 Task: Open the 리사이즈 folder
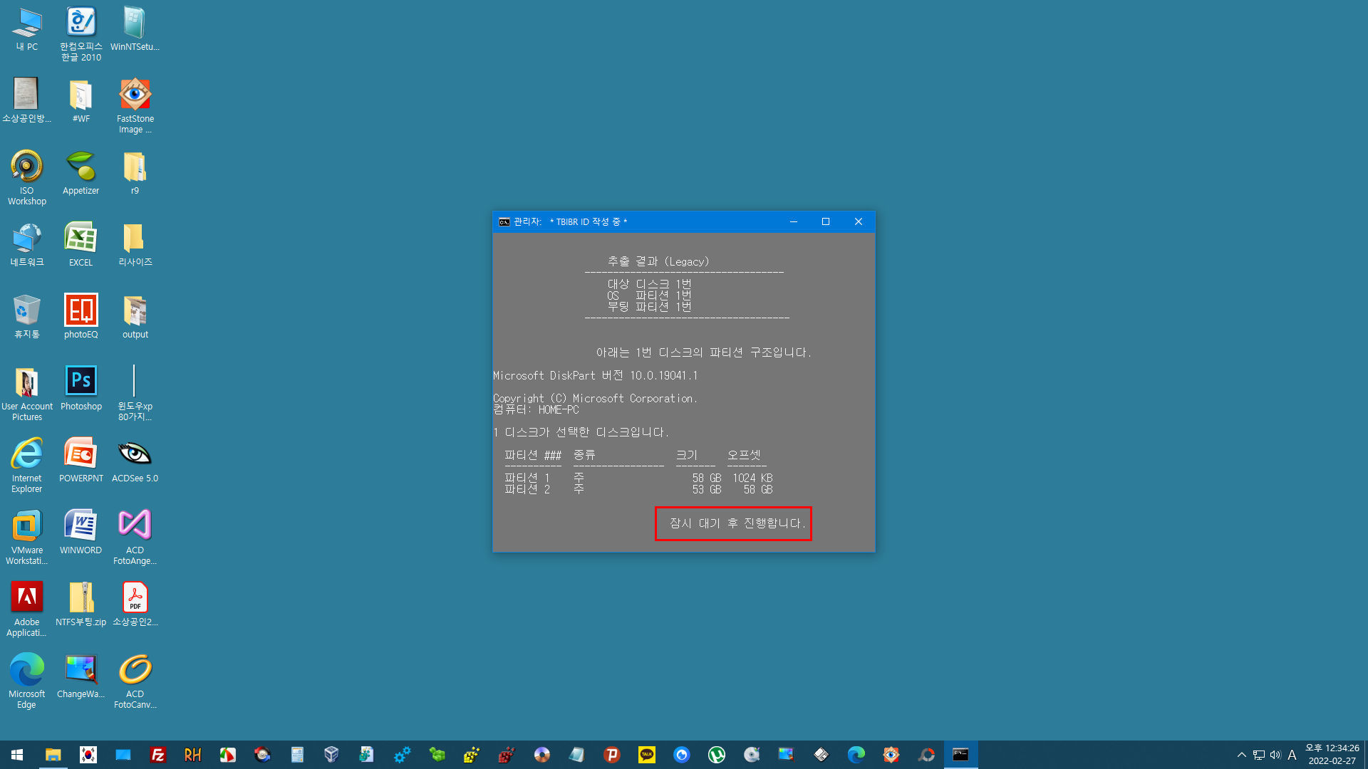(x=135, y=245)
